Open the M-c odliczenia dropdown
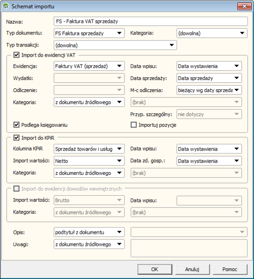Screen dimensions: 254x279 point(209,90)
